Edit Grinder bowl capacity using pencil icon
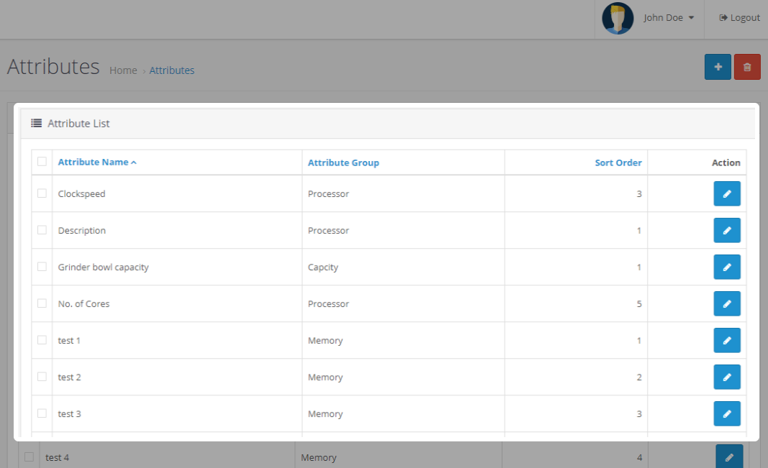768x468 pixels. [x=726, y=267]
